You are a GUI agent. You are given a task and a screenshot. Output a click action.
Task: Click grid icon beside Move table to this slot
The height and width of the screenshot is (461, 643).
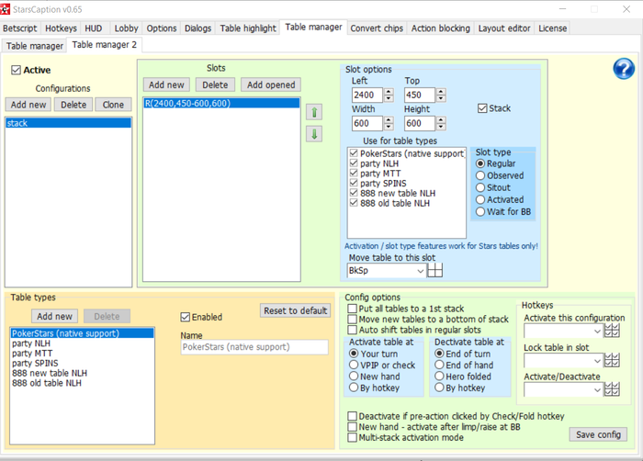435,271
